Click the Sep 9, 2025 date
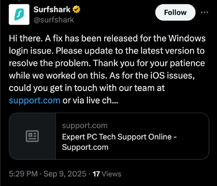Image resolution: width=217 pixels, height=186 pixels. tap(64, 174)
